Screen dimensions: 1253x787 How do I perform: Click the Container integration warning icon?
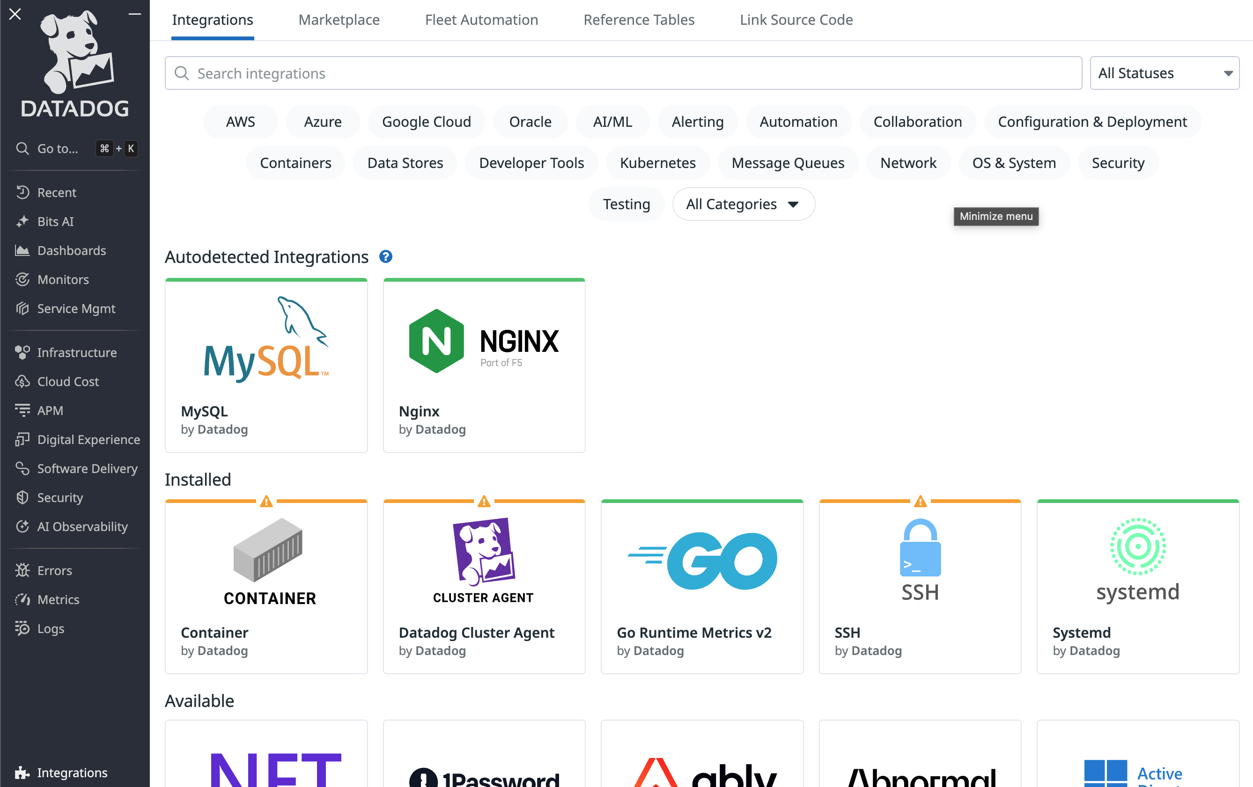(266, 502)
